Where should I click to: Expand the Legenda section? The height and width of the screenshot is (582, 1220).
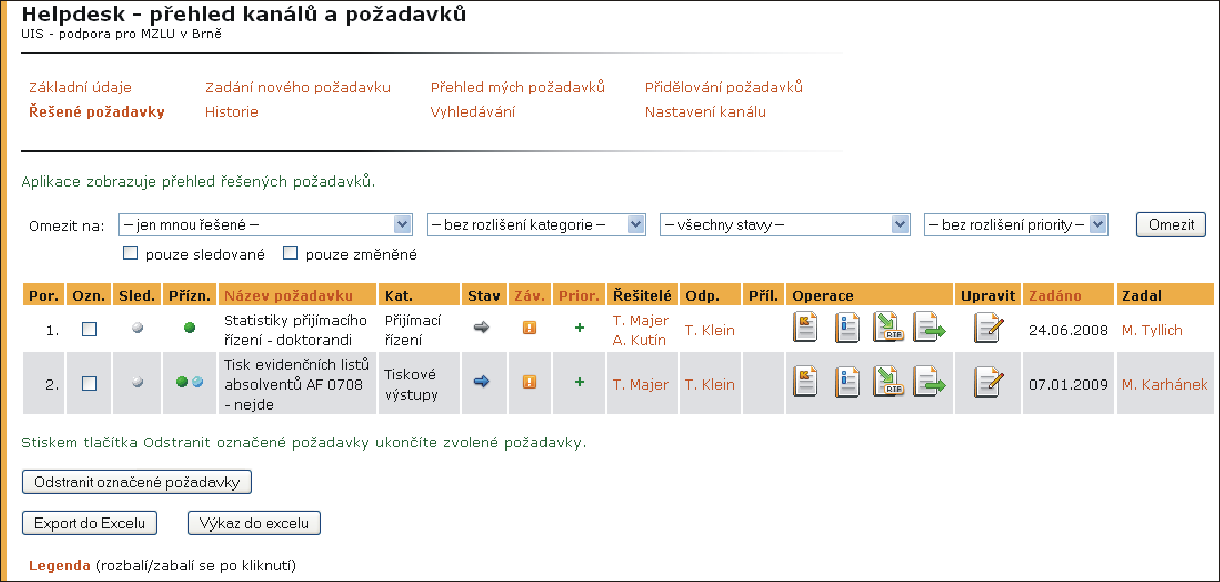[59, 565]
